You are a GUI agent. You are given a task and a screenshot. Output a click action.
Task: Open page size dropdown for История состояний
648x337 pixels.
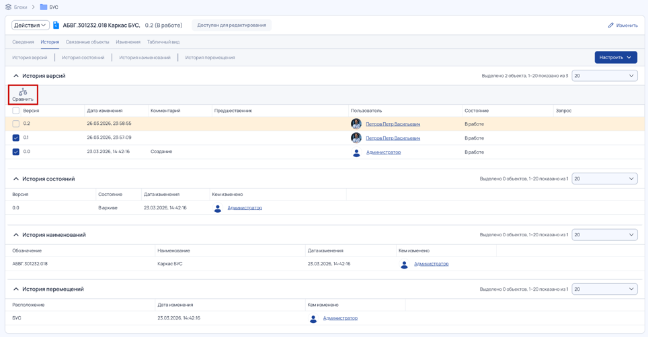604,179
